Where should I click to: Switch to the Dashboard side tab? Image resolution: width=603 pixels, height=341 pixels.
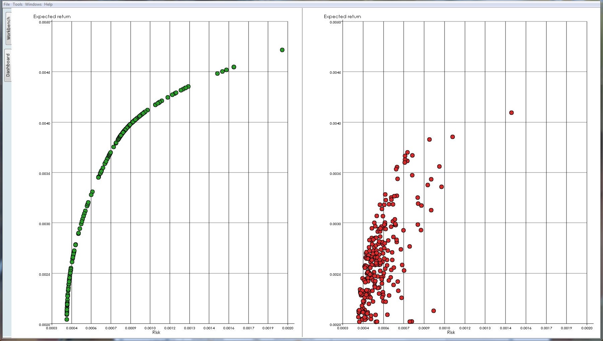(8, 65)
